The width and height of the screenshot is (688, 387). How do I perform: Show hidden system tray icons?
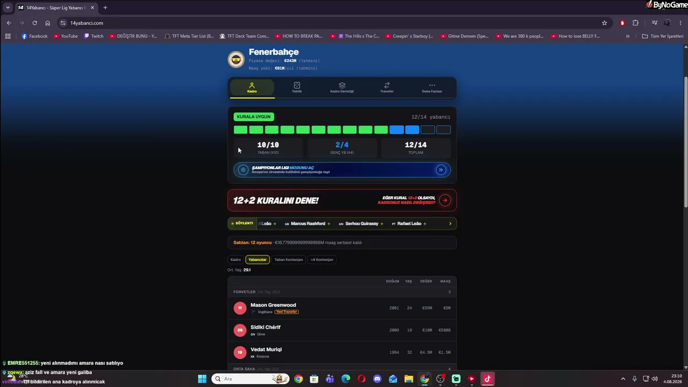click(x=623, y=379)
